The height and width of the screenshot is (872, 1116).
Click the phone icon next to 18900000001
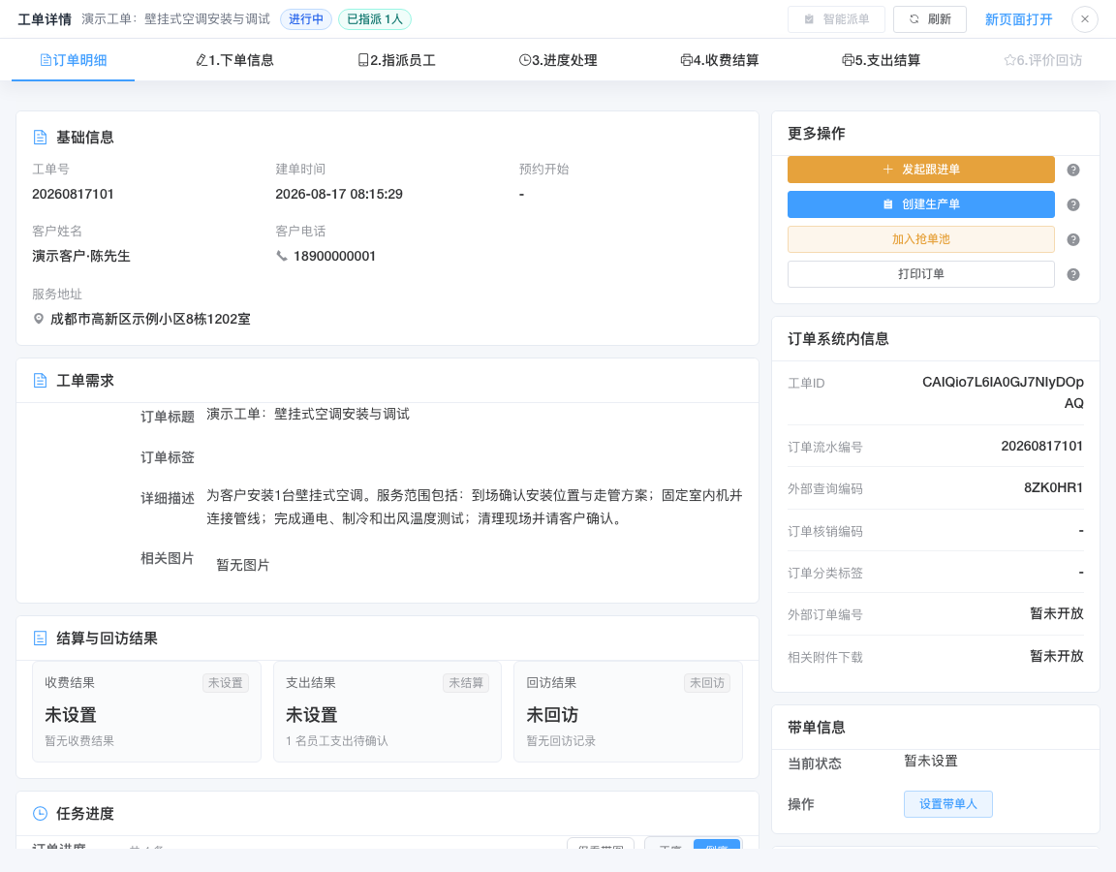(x=282, y=256)
